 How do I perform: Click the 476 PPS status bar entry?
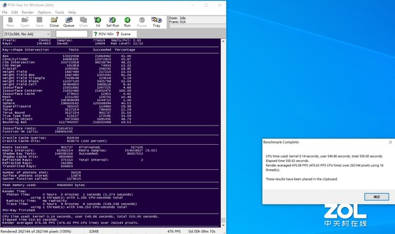(x=174, y=232)
